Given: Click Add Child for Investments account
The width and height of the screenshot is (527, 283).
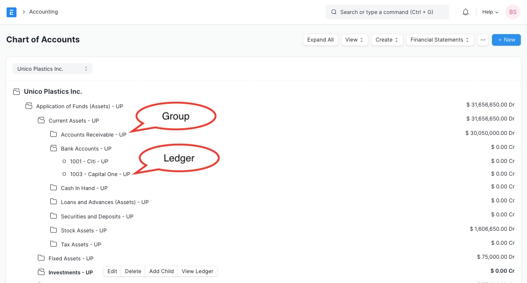Looking at the screenshot, I should 161,271.
